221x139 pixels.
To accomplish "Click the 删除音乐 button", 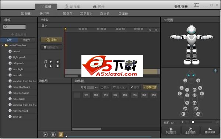I will coord(51,47).
